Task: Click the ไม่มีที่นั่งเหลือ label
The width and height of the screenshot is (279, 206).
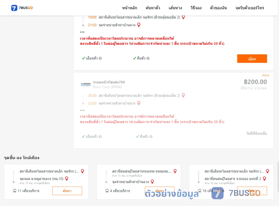Action: tap(257, 133)
